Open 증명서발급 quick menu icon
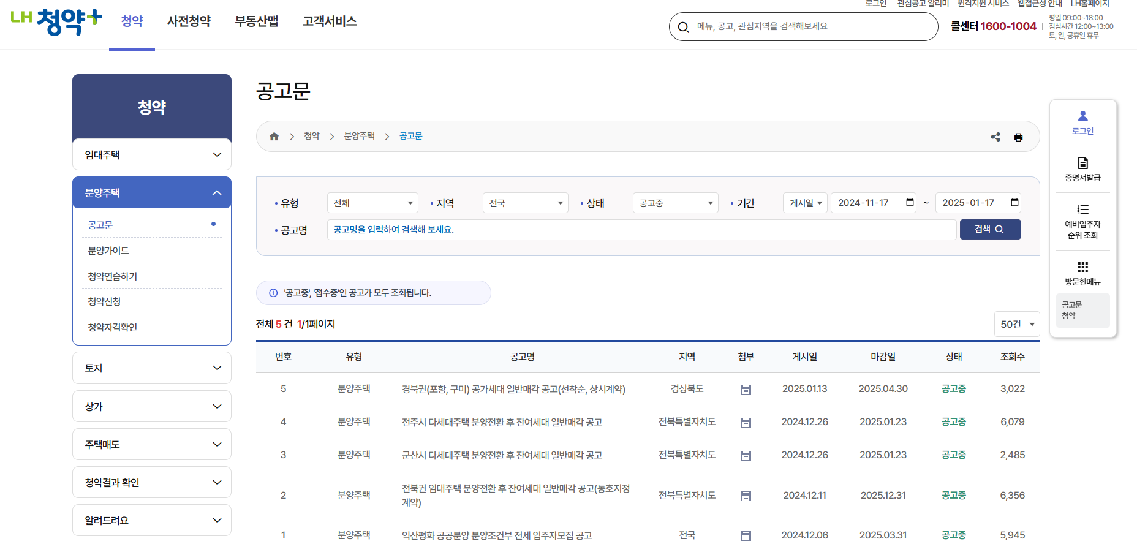 click(1082, 169)
